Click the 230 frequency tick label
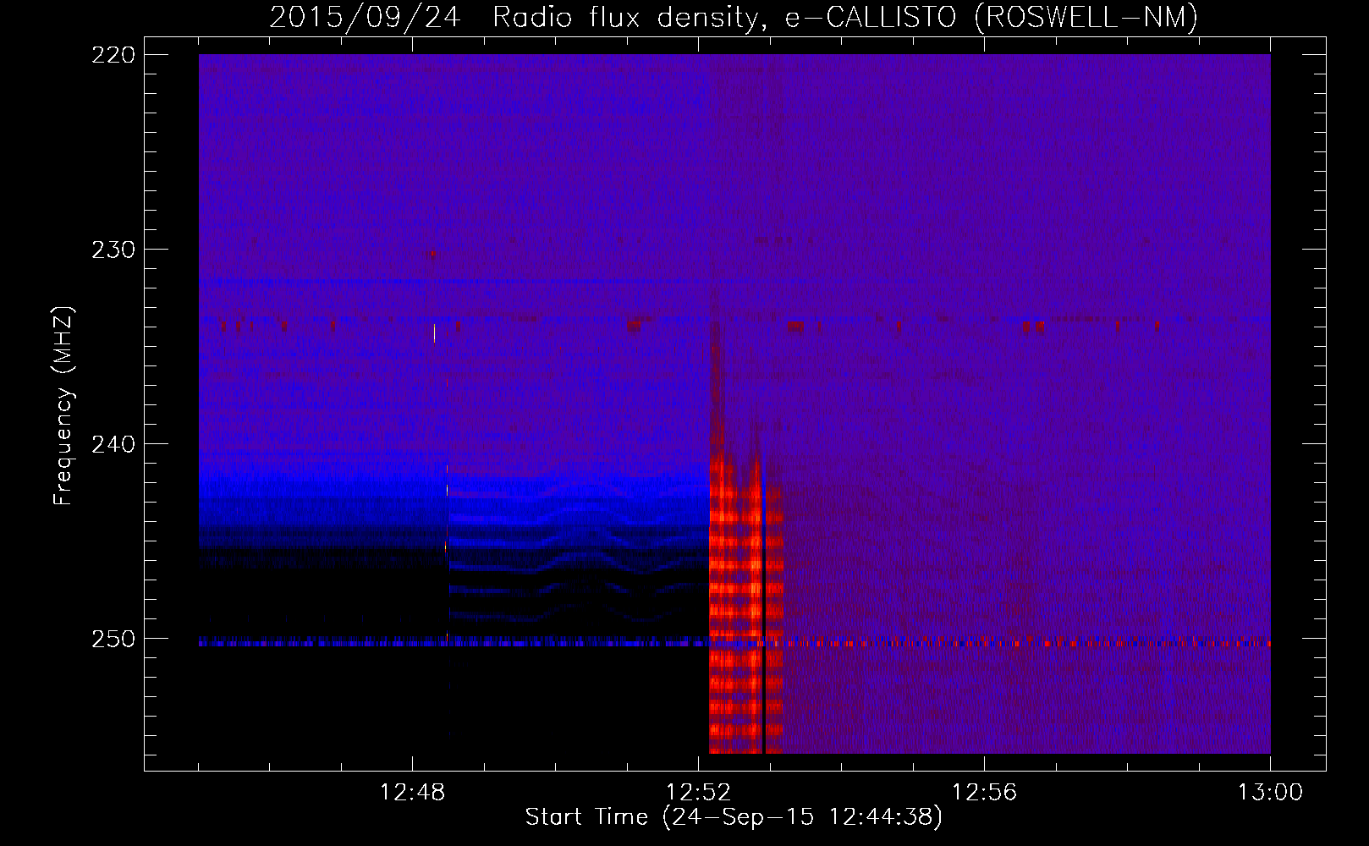The height and width of the screenshot is (846, 1369). click(113, 250)
